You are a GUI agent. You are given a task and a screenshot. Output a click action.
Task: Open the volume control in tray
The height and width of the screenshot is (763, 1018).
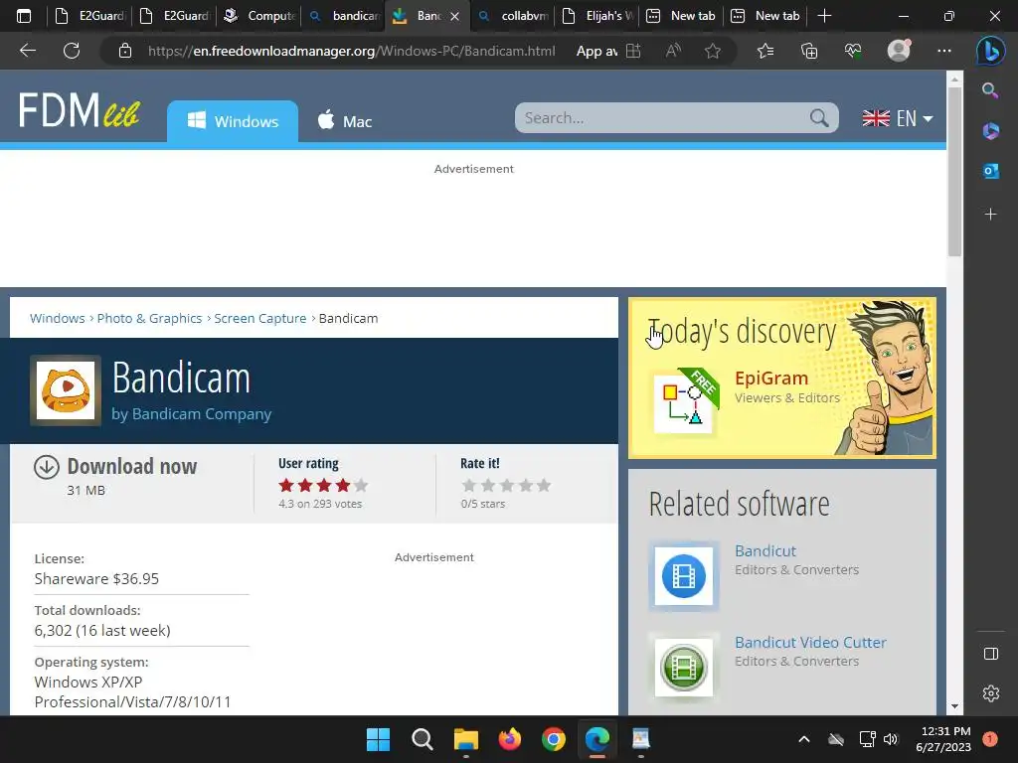890,739
